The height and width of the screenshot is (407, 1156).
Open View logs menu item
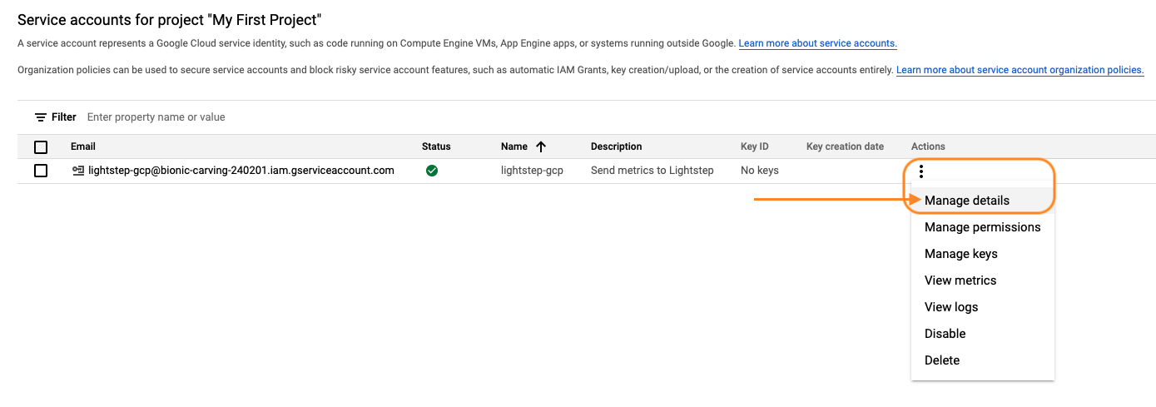(x=950, y=307)
